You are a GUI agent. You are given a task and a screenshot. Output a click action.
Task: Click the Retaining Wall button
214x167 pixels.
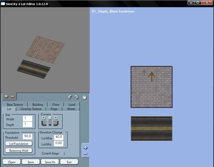pos(19,151)
